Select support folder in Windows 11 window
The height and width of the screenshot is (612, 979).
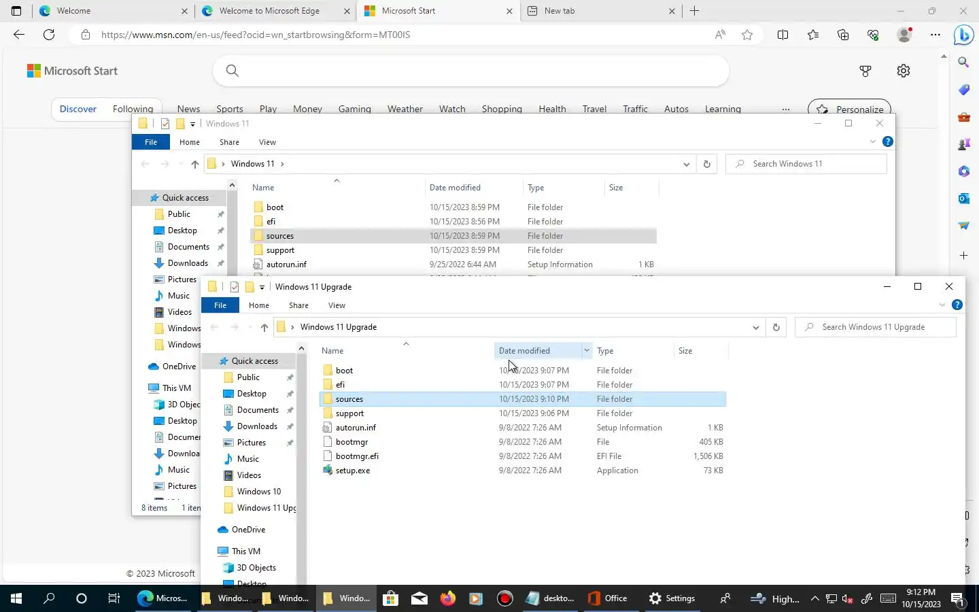tap(280, 250)
